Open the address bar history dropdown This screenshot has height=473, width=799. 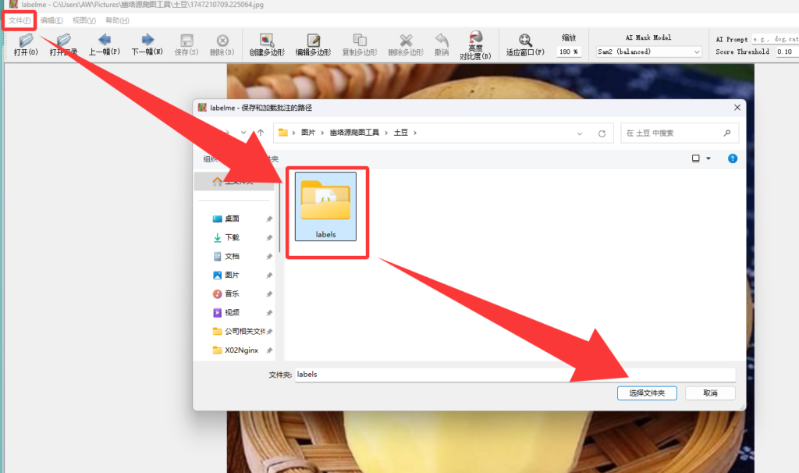click(x=580, y=133)
